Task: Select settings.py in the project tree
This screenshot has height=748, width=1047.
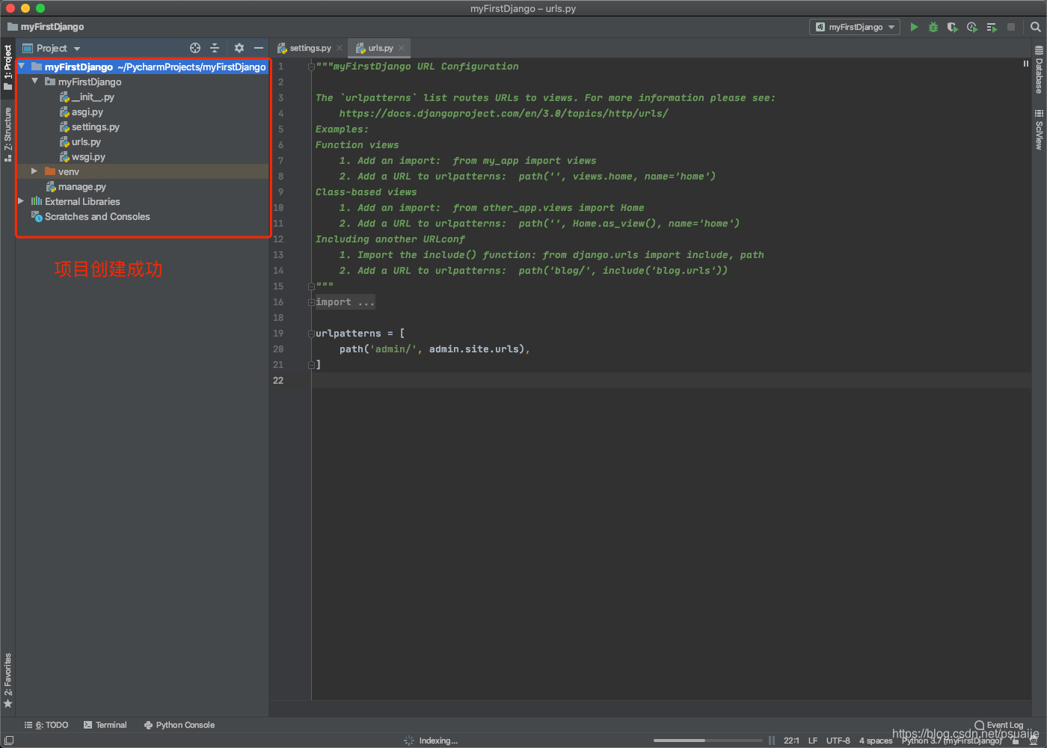Action: pos(96,126)
